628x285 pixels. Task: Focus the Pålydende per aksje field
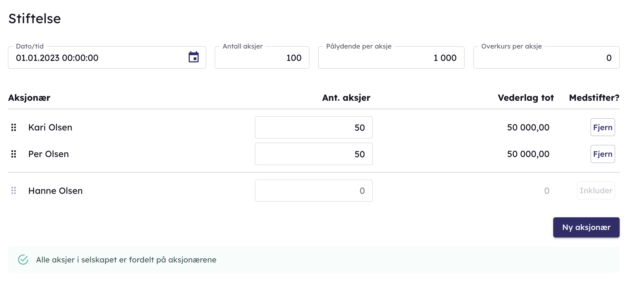391,58
